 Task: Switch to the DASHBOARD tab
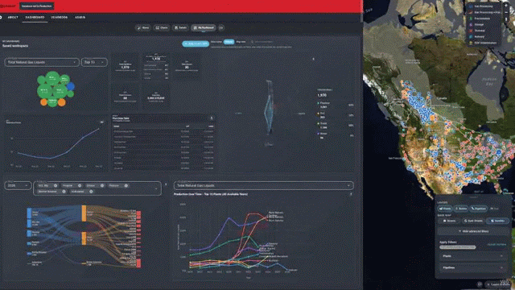(35, 17)
